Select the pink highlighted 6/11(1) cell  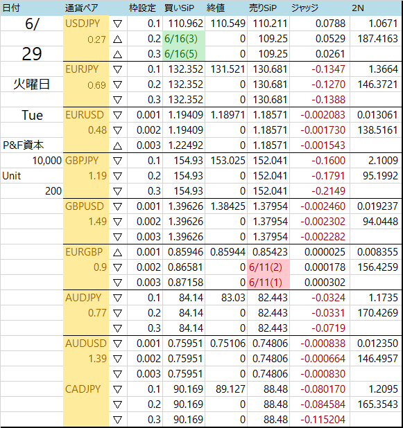268,283
